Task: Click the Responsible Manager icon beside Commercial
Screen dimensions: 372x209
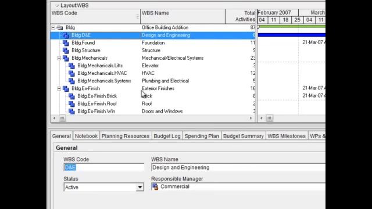Action: [x=155, y=187]
